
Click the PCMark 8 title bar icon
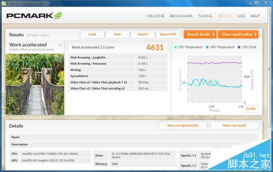4,4
